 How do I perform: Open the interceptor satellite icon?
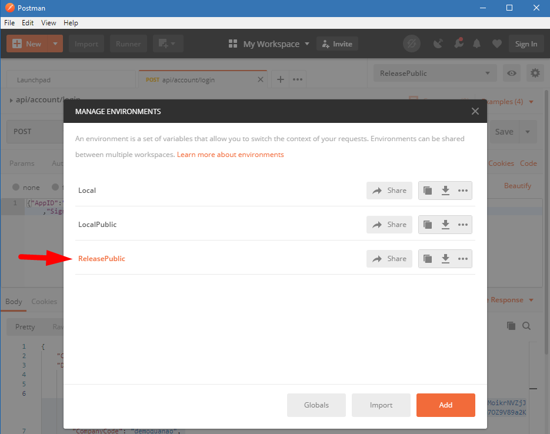pos(438,44)
